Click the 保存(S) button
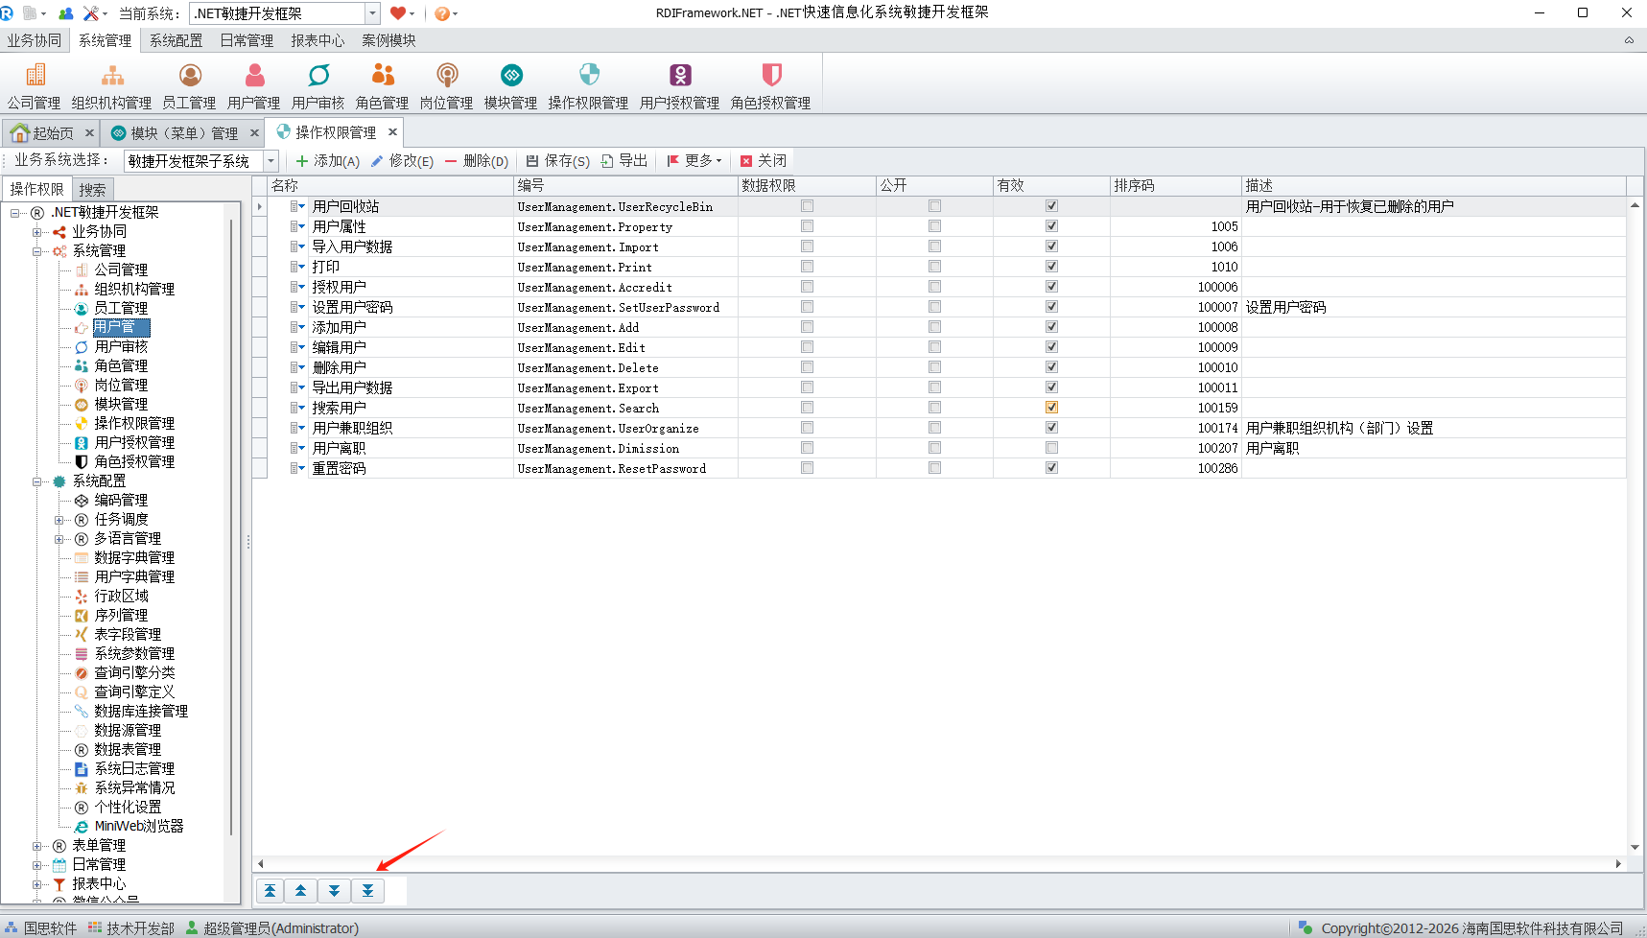Viewport: 1647px width, 938px height. click(x=557, y=161)
